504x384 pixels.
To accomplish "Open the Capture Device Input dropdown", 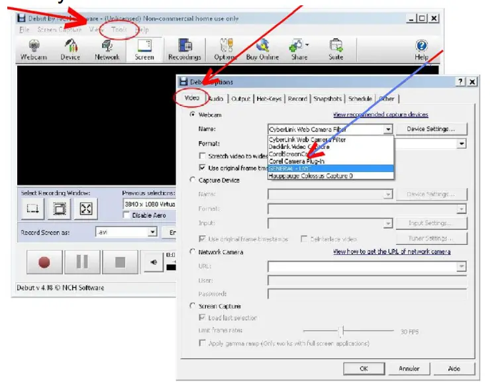I will point(388,223).
